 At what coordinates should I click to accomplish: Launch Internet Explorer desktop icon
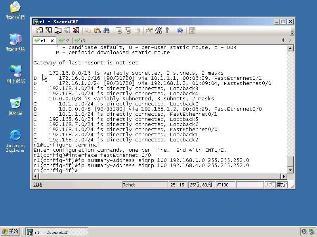(x=15, y=141)
